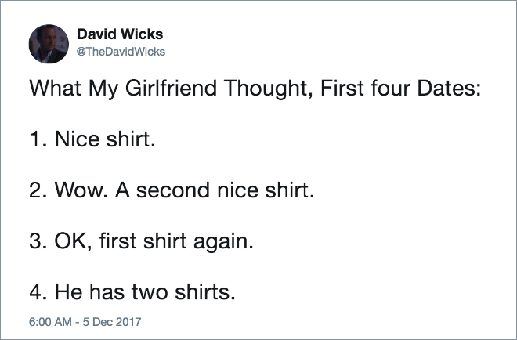The width and height of the screenshot is (517, 340).
Task: Click the word "Girlfriend" in the tweet
Action: click(171, 88)
